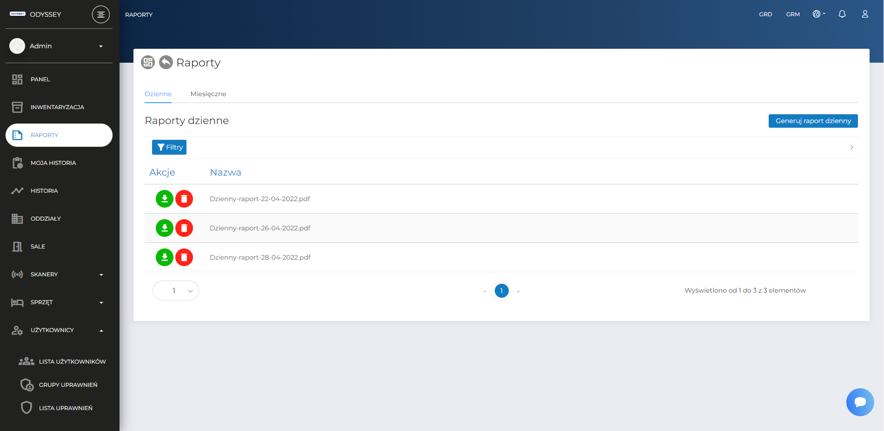Switch to the Miesięczne tab
The image size is (884, 431).
(x=208, y=94)
